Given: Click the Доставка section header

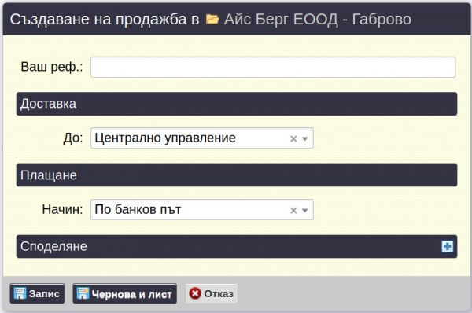Looking at the screenshot, I should coord(237,104).
